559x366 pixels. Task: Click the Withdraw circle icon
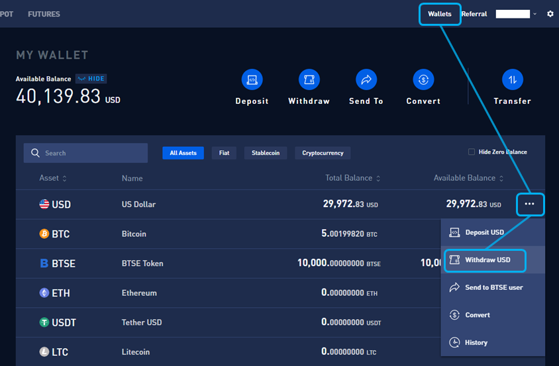pos(309,79)
